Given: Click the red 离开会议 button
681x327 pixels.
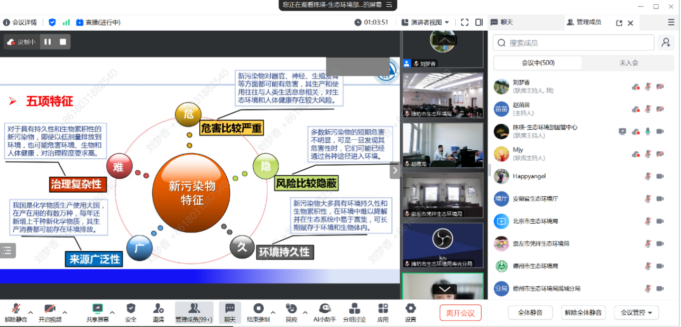Looking at the screenshot, I should tap(460, 313).
